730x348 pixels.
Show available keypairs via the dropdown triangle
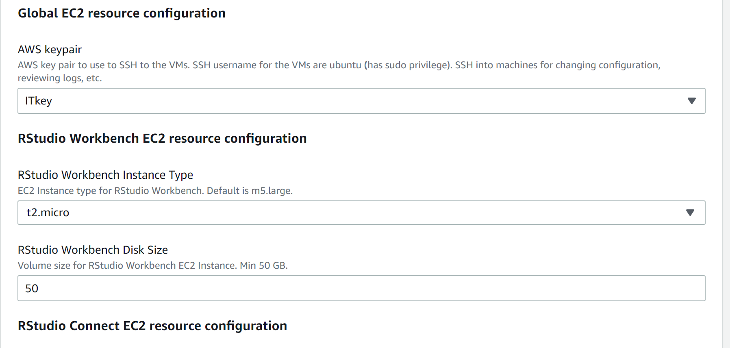[692, 101]
